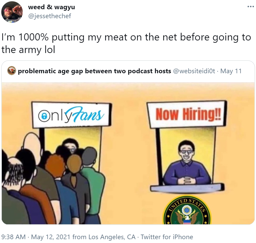This screenshot has width=256, height=243.
Task: Click the quoted tweet card header area
Action: [x=128, y=71]
